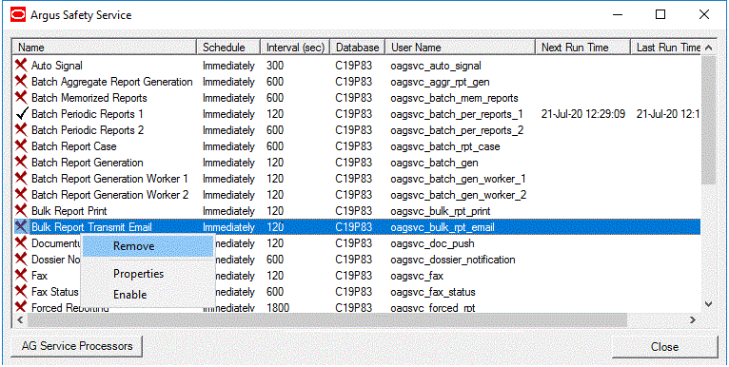Screen dimensions: 729x367
Task: Click the red X icon beside Batch Memorized Reports
Action: (x=21, y=98)
